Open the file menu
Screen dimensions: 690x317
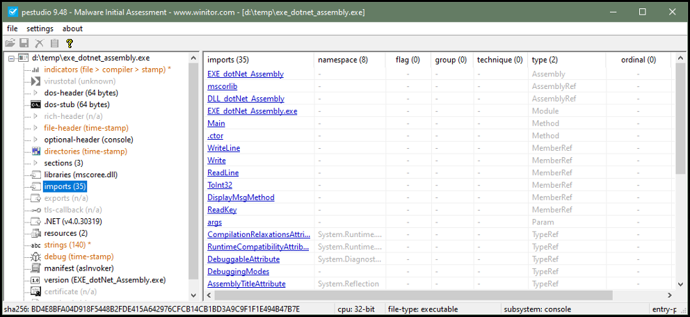[x=13, y=29]
